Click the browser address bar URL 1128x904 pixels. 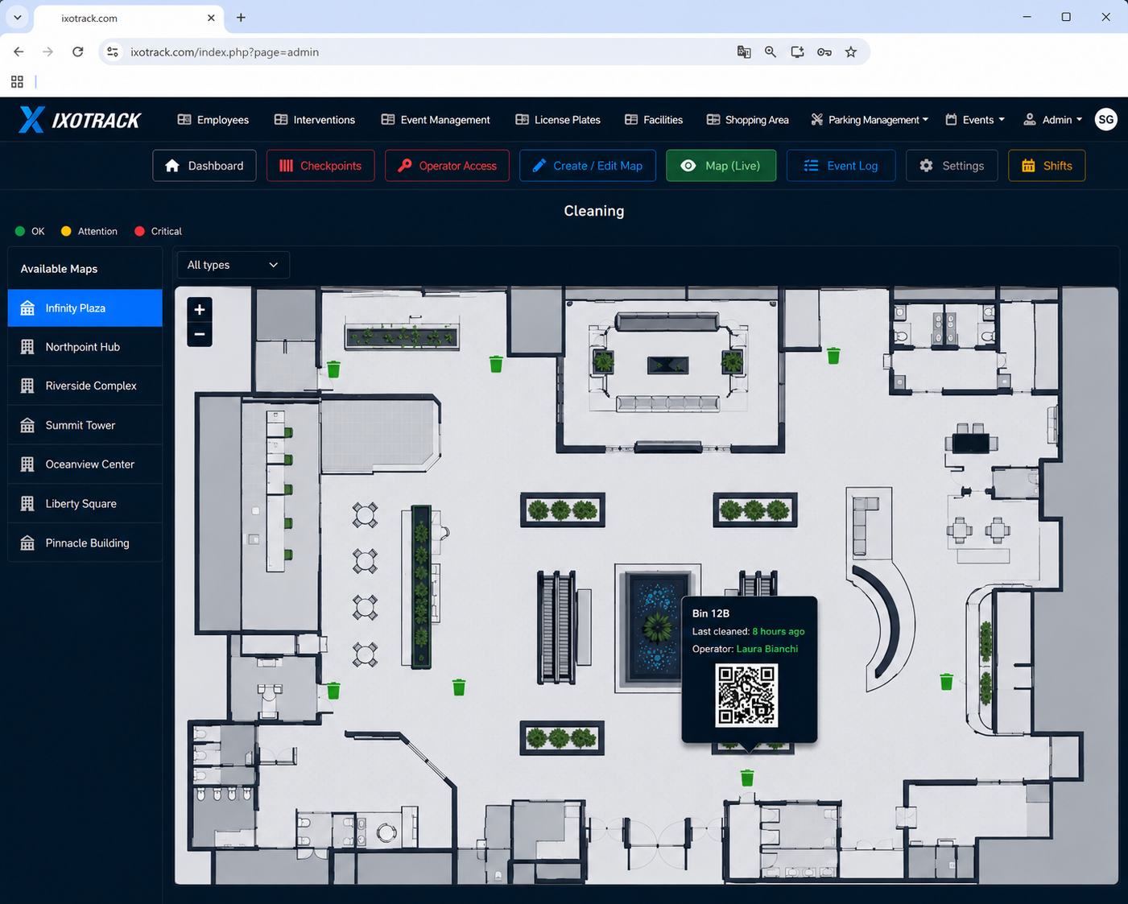click(225, 52)
